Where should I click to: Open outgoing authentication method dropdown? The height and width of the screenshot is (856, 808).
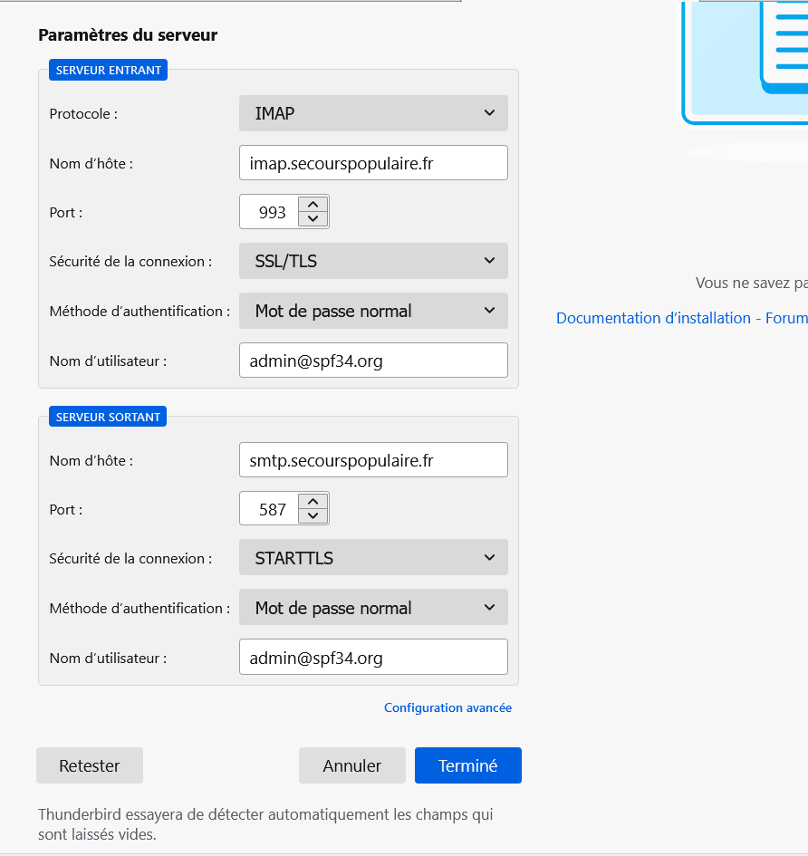[373, 608]
